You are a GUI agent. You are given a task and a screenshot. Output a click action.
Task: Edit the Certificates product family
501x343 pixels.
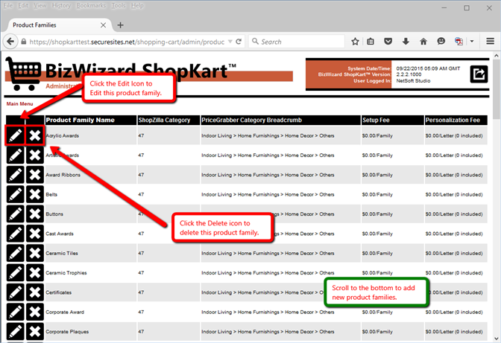click(x=16, y=292)
